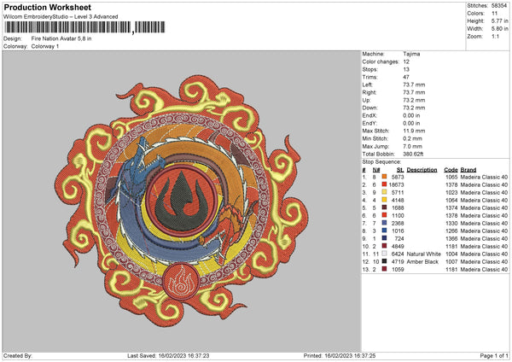Screen dimensions: 512x362
Task: Select thread code 1064
Action: [x=451, y=200]
